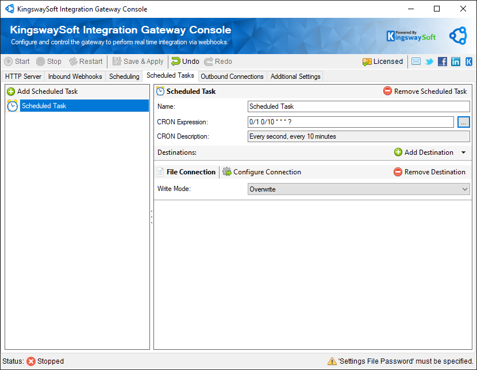Click the email envelope icon
Image resolution: width=477 pixels, height=370 pixels.
click(416, 62)
